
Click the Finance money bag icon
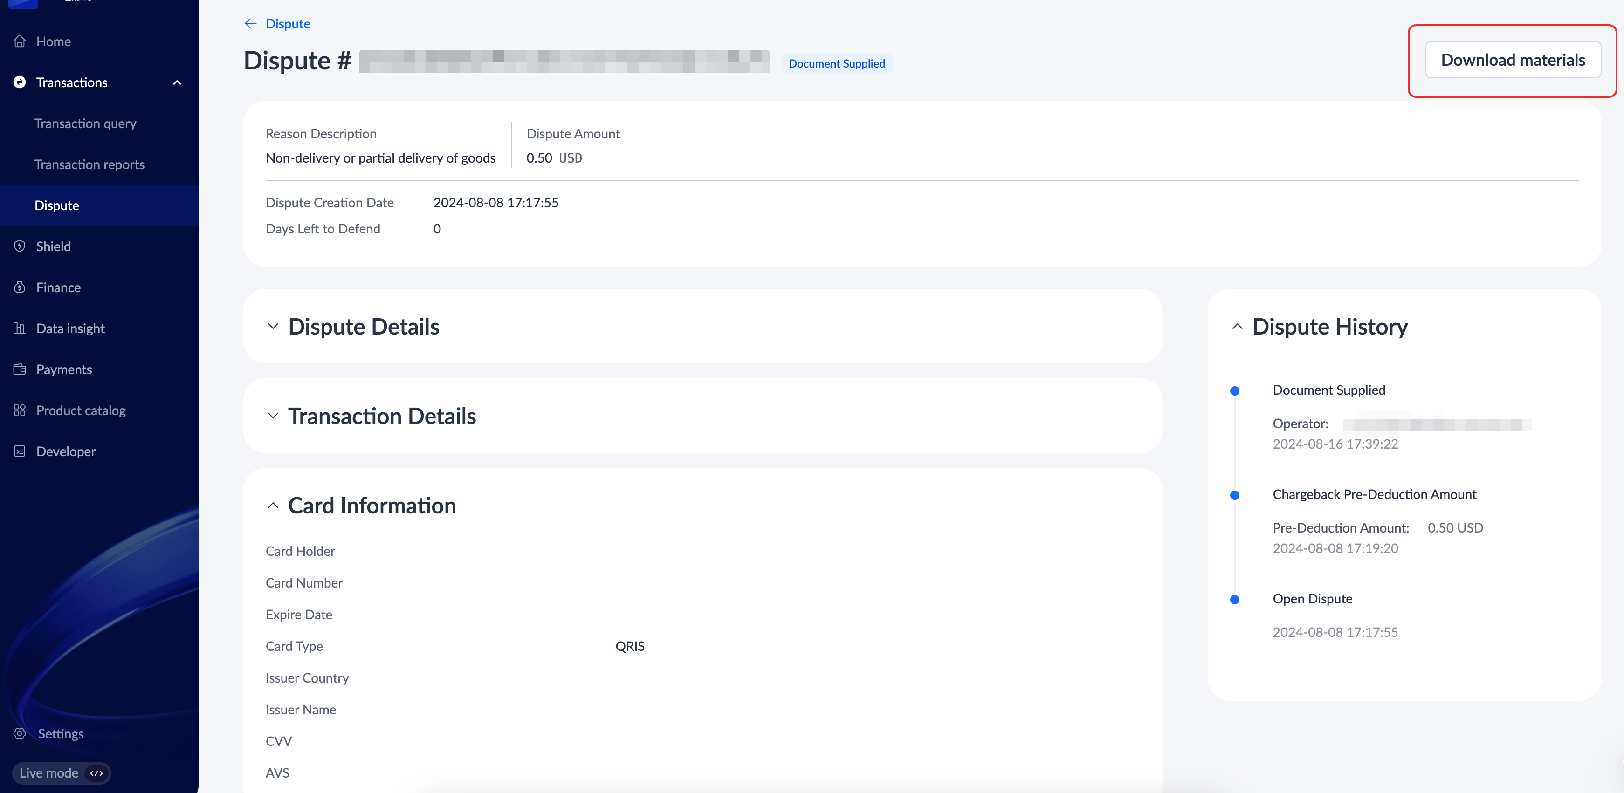click(x=20, y=287)
